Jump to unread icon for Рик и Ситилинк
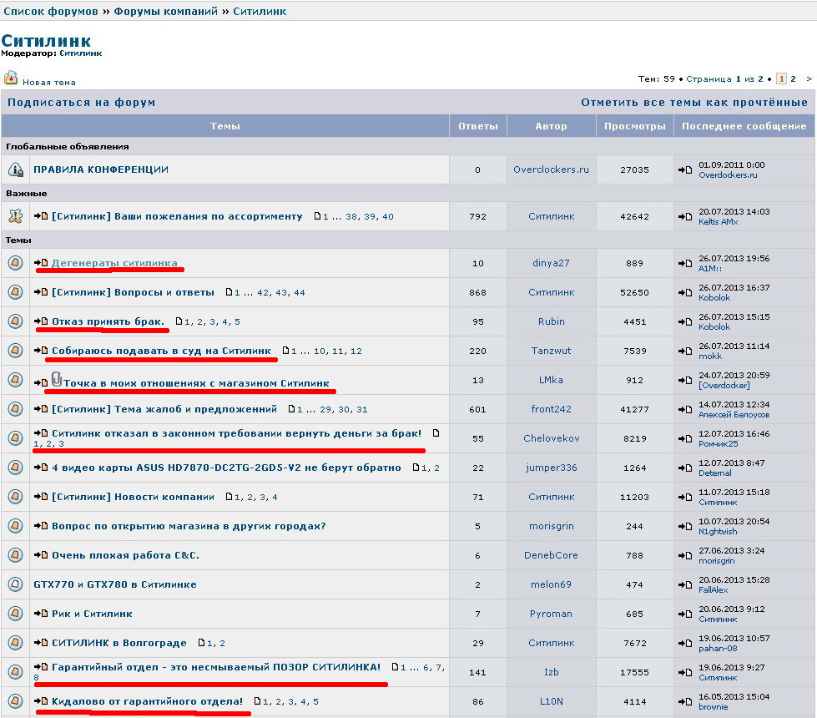817x718 pixels. click(x=41, y=613)
